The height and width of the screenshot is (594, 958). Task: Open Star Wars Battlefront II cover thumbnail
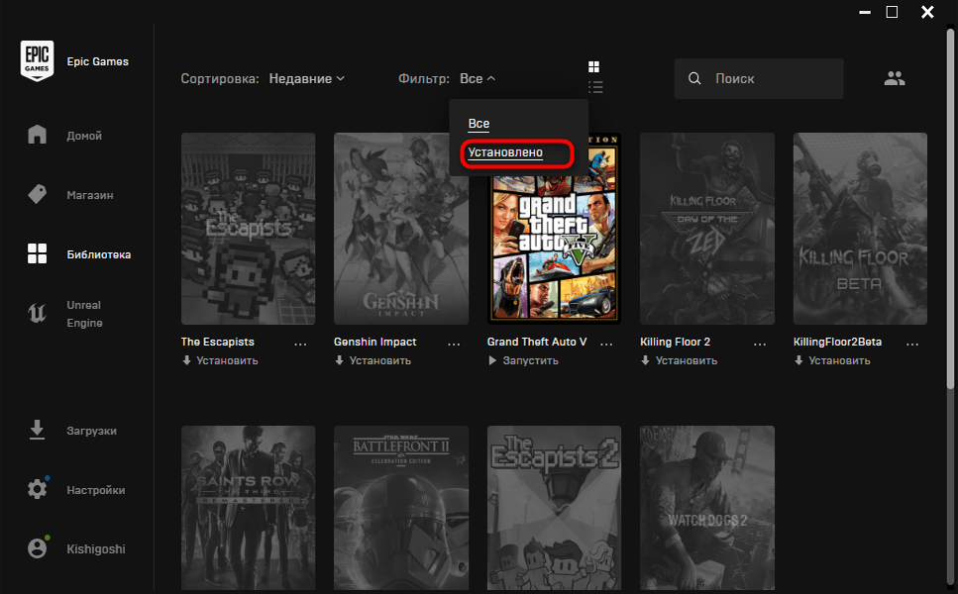coord(401,509)
